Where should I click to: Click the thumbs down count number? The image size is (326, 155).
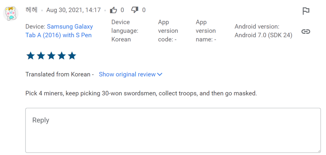click(x=144, y=10)
